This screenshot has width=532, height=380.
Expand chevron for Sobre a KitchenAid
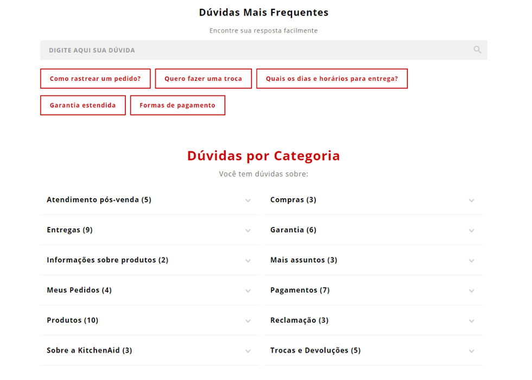[248, 351]
